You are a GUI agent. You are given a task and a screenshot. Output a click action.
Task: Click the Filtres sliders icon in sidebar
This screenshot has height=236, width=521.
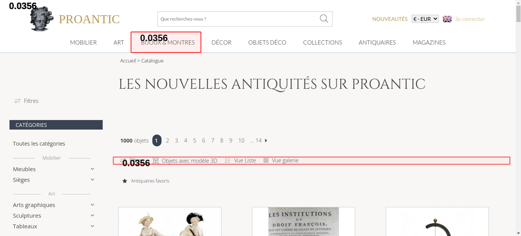17,101
